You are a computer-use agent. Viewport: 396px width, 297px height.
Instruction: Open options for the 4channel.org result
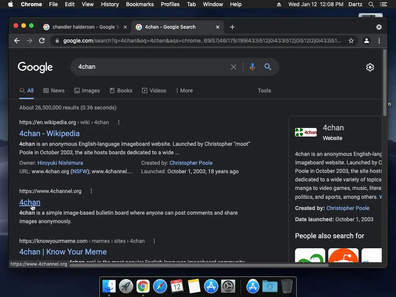(x=91, y=191)
